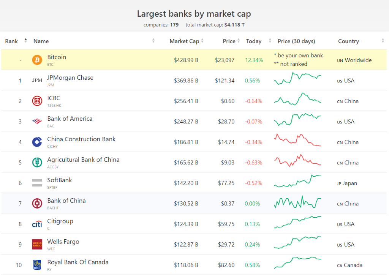
Task: Open the Bank of China link
Action: [x=66, y=201]
